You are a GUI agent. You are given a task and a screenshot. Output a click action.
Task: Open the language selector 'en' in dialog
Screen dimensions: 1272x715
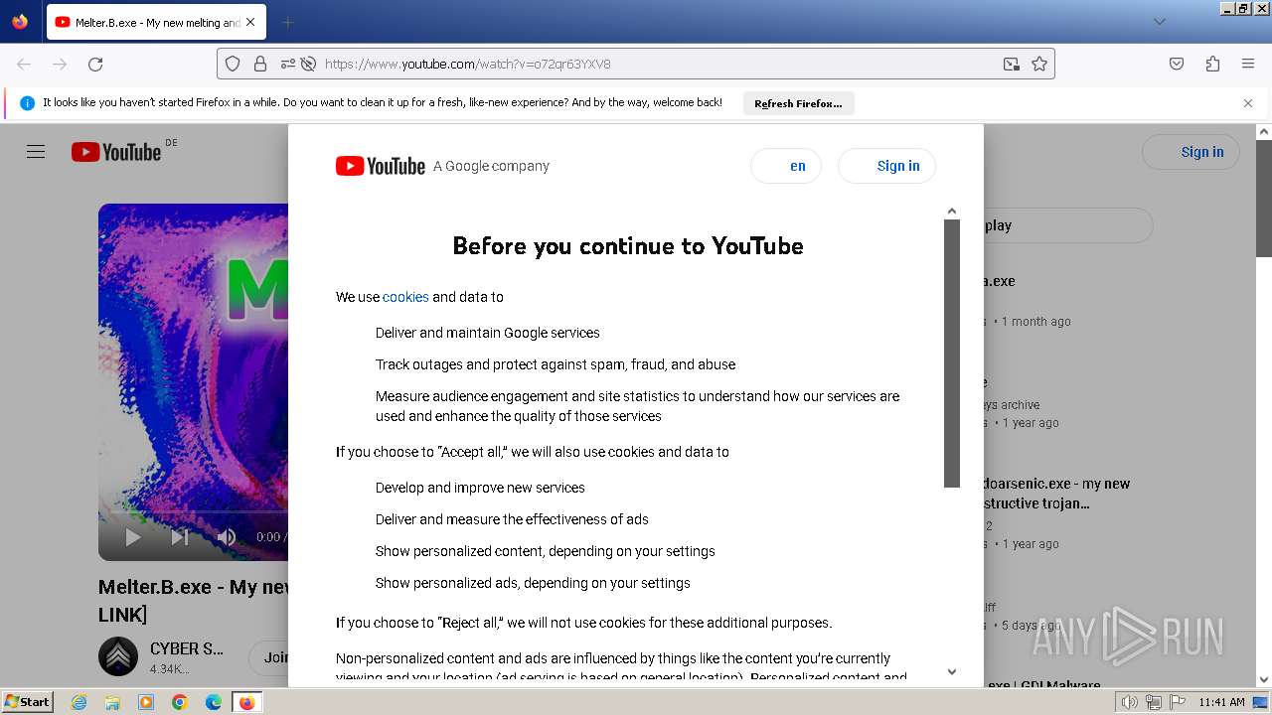[x=786, y=166]
